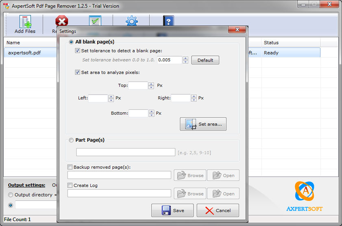Viewport: 342px width, 226px height.
Task: Decrease the Right pixel value
Action: (x=194, y=100)
